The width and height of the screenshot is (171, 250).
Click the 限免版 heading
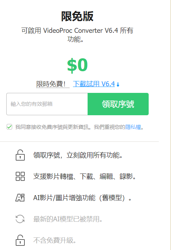click(x=77, y=16)
